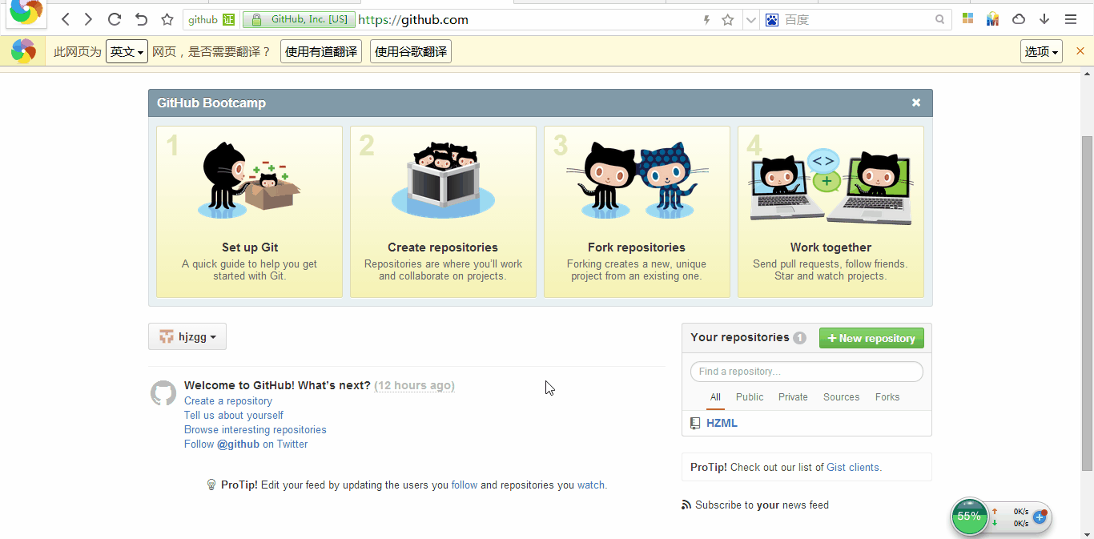Open the Set up Git bootcamp card
The height and width of the screenshot is (539, 1094).
tap(249, 211)
